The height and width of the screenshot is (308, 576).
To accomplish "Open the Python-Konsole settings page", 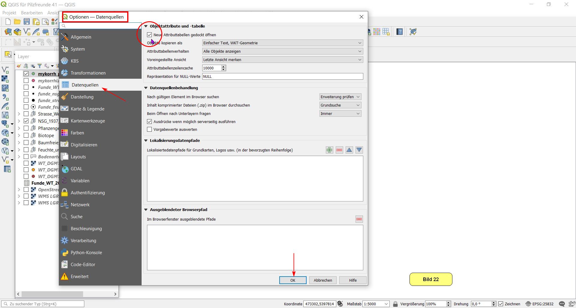I will point(86,253).
